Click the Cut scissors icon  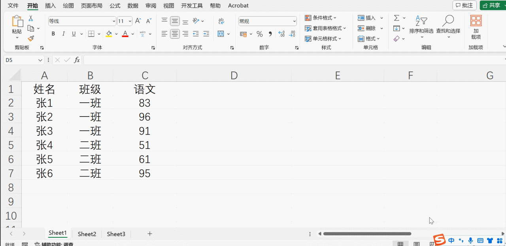(31, 18)
